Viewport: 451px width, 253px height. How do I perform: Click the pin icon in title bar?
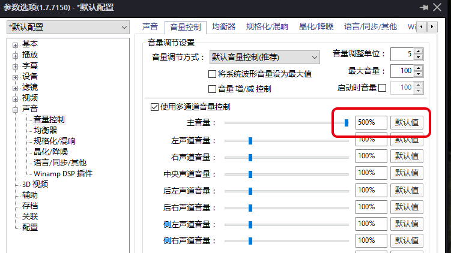point(425,7)
